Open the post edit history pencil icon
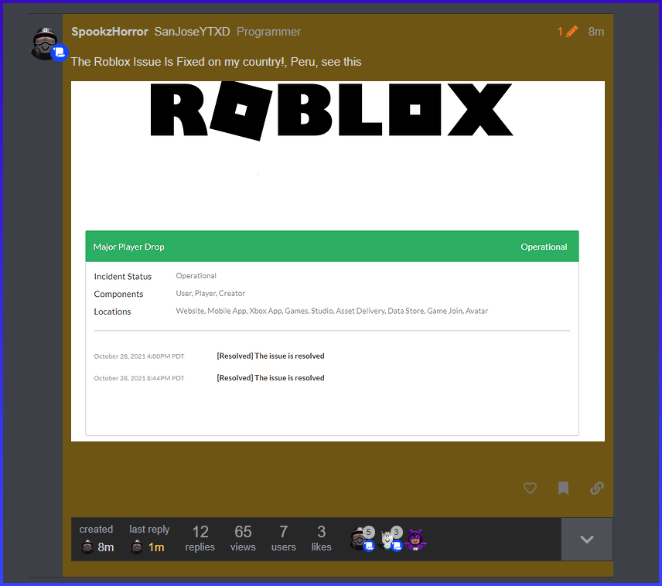Image resolution: width=662 pixels, height=586 pixels. click(568, 32)
